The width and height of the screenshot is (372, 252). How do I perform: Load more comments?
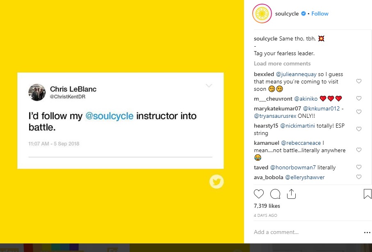pyautogui.click(x=282, y=63)
